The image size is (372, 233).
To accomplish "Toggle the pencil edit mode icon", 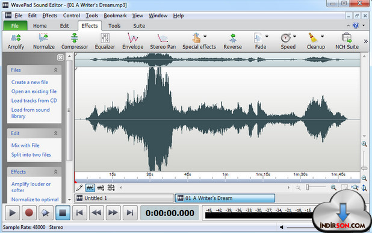I will coord(79,188).
